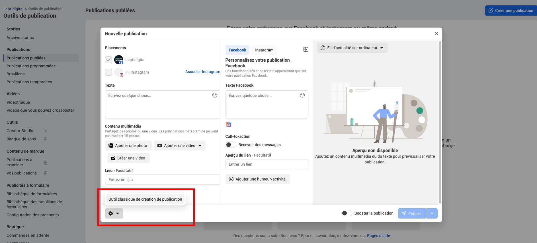Open Creator Studio external link icon
Image resolution: width=537 pixels, height=243 pixels.
click(46, 131)
